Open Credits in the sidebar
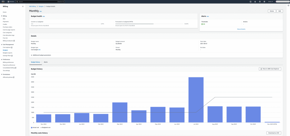 tap(5, 24)
